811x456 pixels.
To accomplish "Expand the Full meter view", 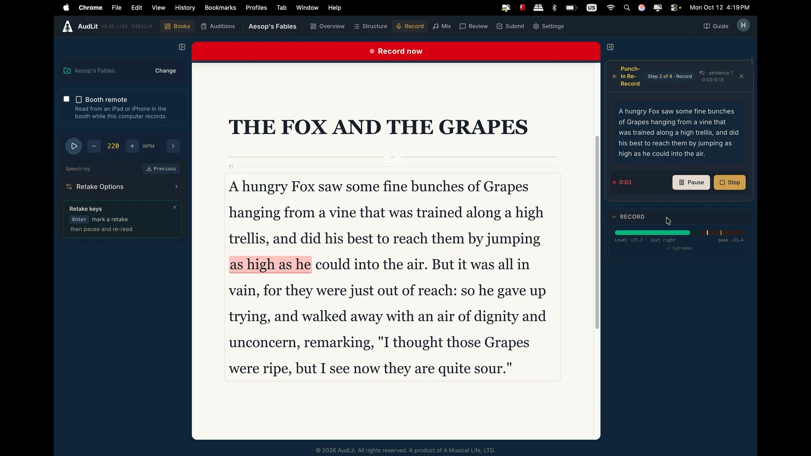I will tap(679, 248).
